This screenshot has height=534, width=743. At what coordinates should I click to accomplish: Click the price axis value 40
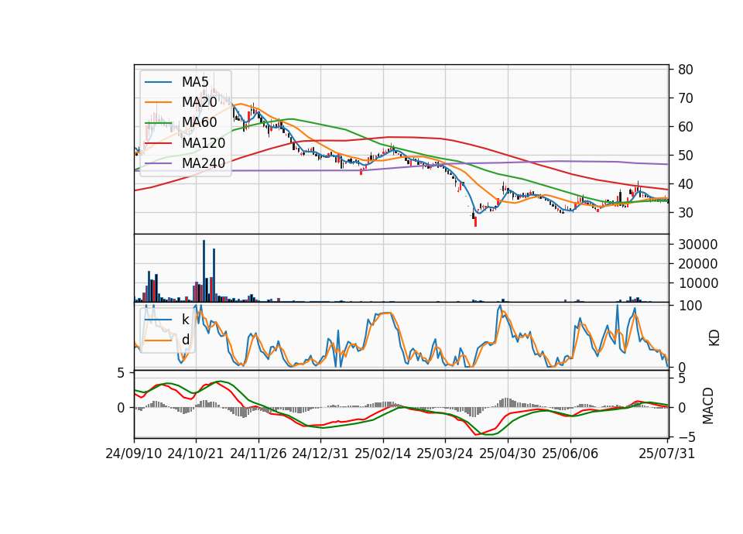[686, 184]
